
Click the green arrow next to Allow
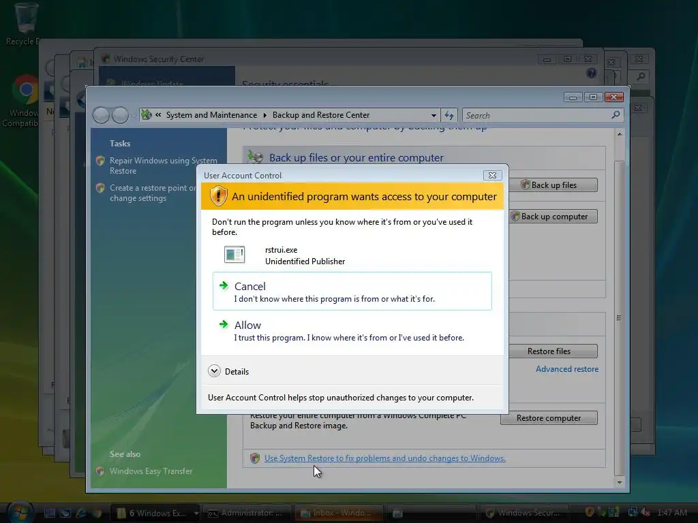(224, 324)
